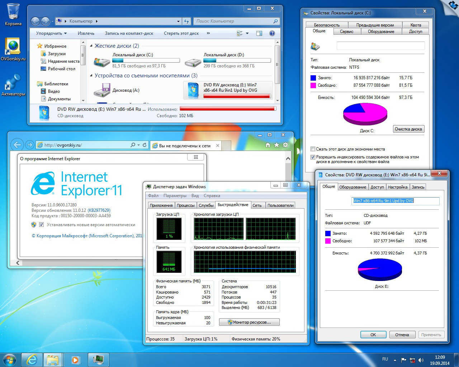Switch to the Сеть tab in Task Manager
Image resolution: width=459 pixels, height=367 pixels.
point(257,205)
